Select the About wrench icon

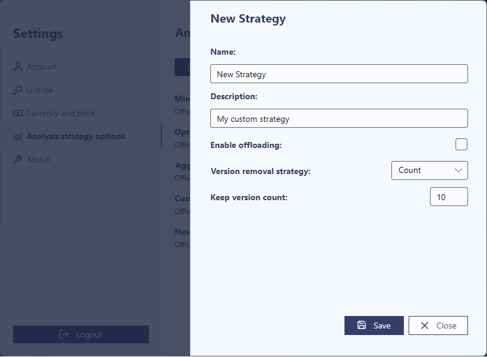[18, 159]
